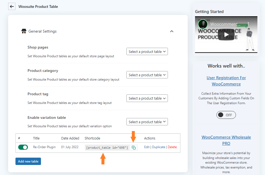Open the Shop pages product table dropdown

[147, 52]
